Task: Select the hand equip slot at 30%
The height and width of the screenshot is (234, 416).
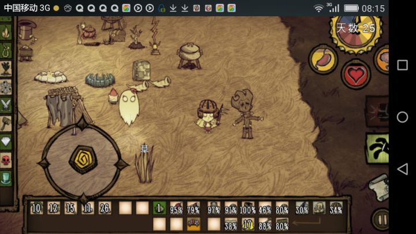Action: [302, 208]
